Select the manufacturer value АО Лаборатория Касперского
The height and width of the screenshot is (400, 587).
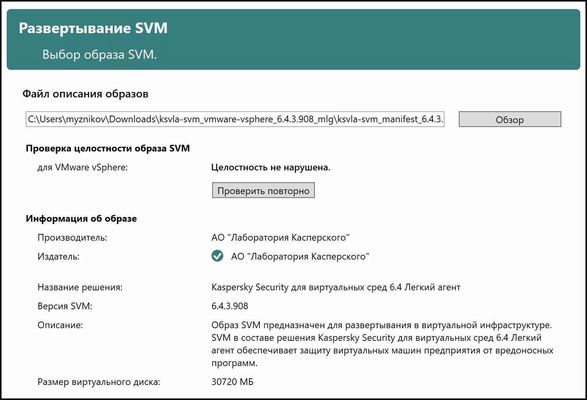(280, 237)
